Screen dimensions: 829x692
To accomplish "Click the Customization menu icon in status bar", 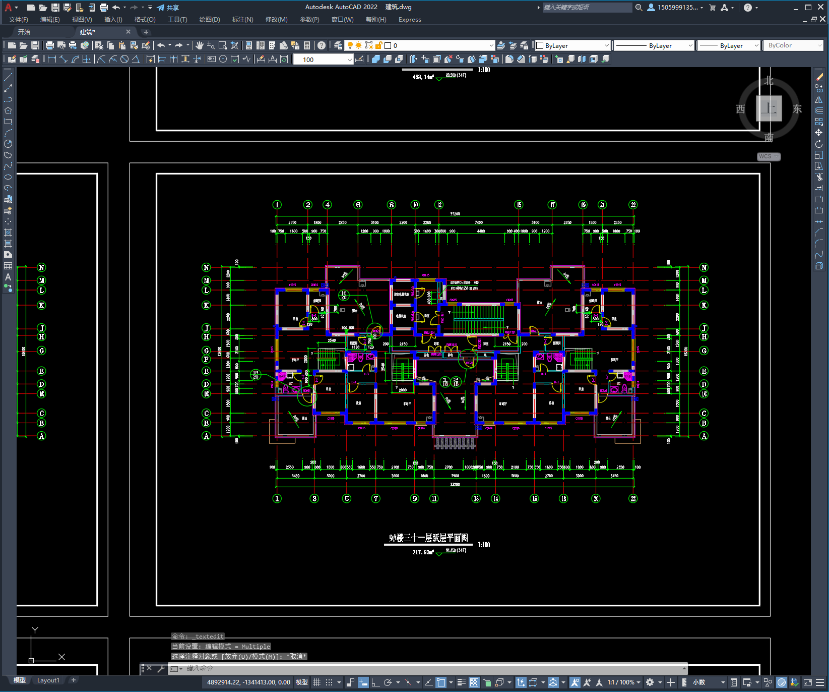I will tap(821, 682).
